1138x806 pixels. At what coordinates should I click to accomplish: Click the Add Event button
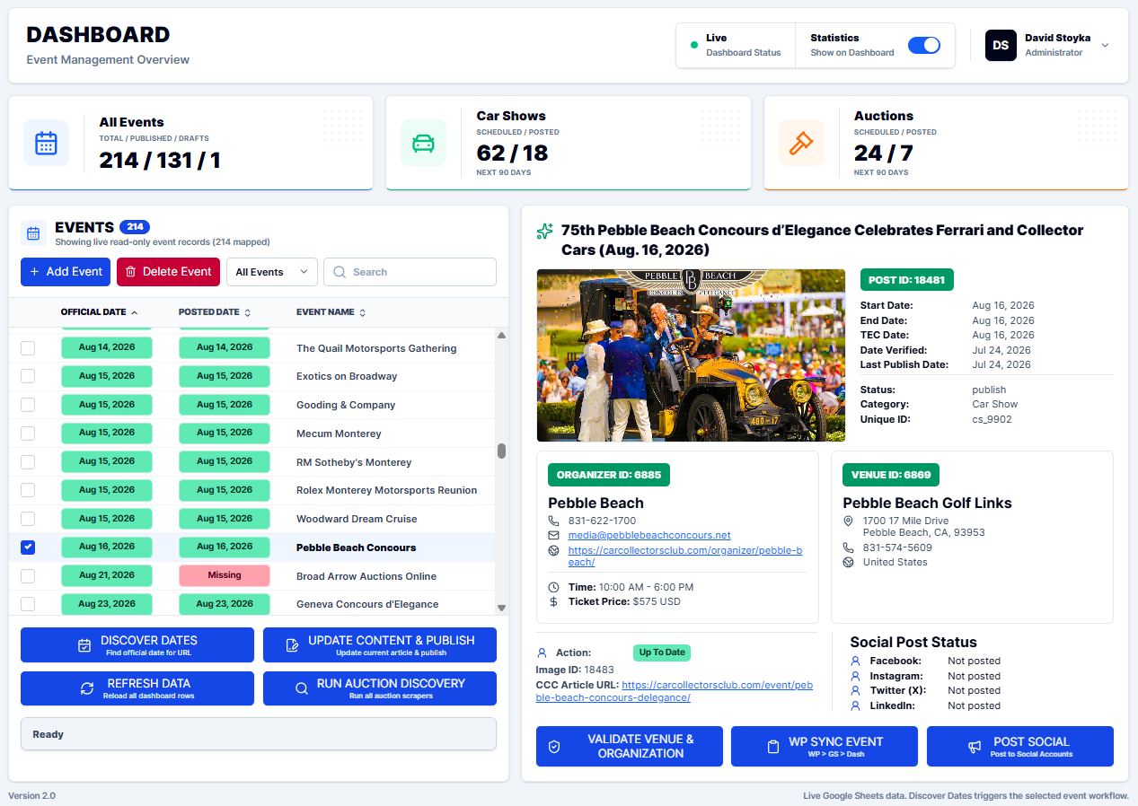[66, 272]
